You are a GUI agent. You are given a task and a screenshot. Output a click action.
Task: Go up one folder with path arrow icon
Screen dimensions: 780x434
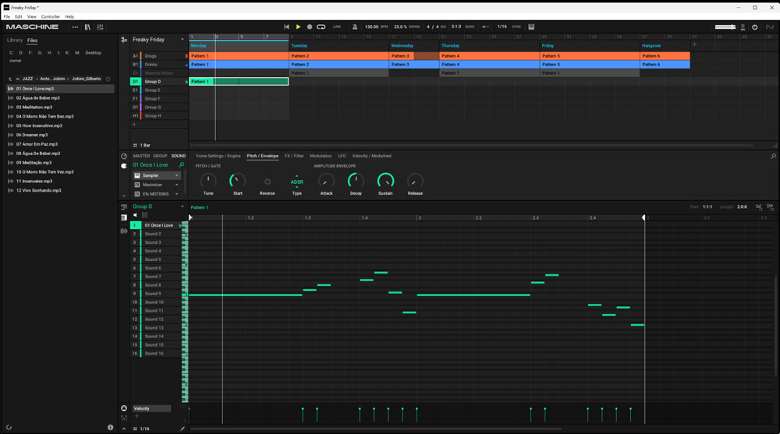(x=10, y=79)
